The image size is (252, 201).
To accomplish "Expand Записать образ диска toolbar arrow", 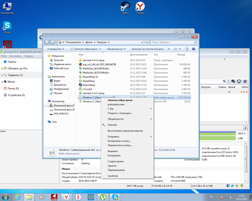I will click(x=100, y=49).
